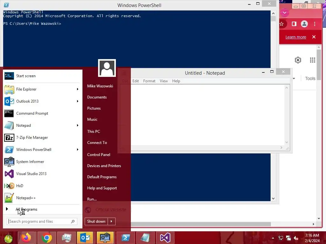326x244 pixels.
Task: Open Visual Studio 2013 from start menu
Action: [43, 174]
